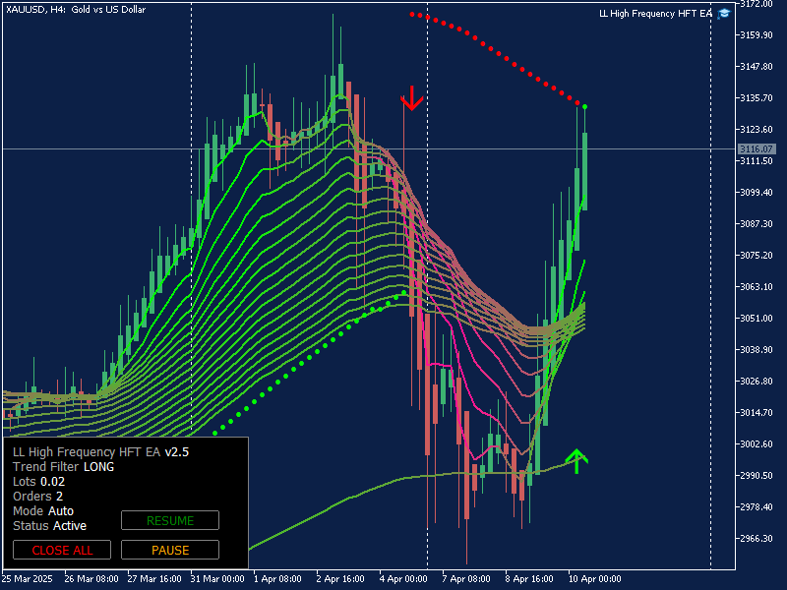Click the Mode Auto row
This screenshot has width=787, height=590.
(x=43, y=511)
